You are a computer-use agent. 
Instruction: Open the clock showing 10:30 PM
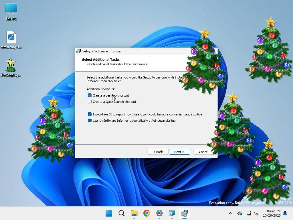(x=272, y=213)
